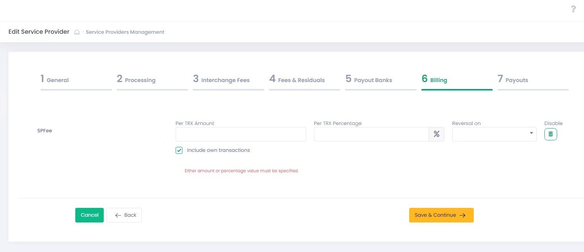Click the trash icon under Disable
Image resolution: width=584 pixels, height=252 pixels.
click(x=550, y=134)
